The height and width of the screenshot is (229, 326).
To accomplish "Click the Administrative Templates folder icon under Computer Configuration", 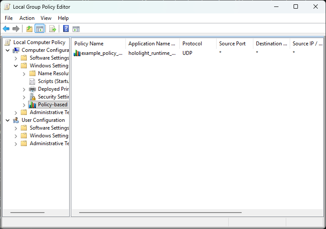I will [x=24, y=112].
